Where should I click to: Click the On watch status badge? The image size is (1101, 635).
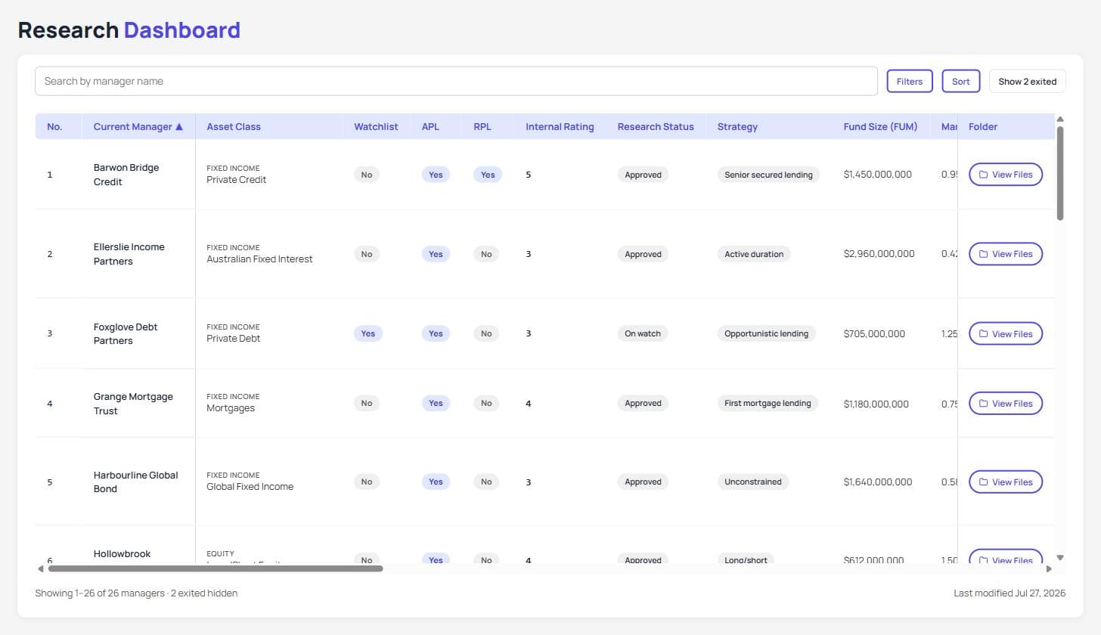pos(643,333)
